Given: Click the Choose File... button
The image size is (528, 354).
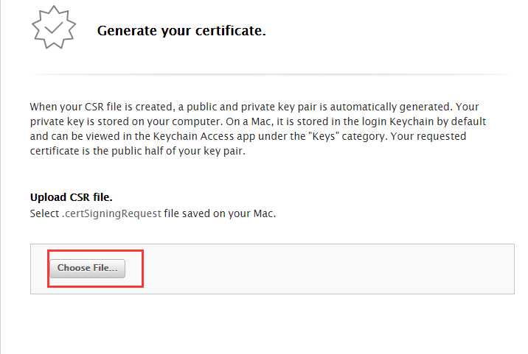Looking at the screenshot, I should [88, 269].
